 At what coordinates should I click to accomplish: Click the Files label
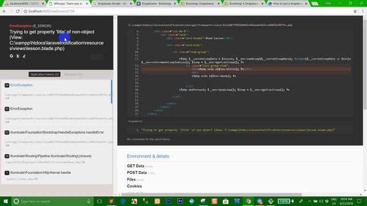(x=131, y=179)
